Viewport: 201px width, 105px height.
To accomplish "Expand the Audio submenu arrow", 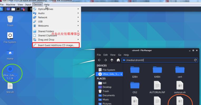I will (x=78, y=13).
